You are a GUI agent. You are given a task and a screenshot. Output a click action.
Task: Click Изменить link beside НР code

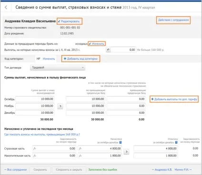click(49, 58)
